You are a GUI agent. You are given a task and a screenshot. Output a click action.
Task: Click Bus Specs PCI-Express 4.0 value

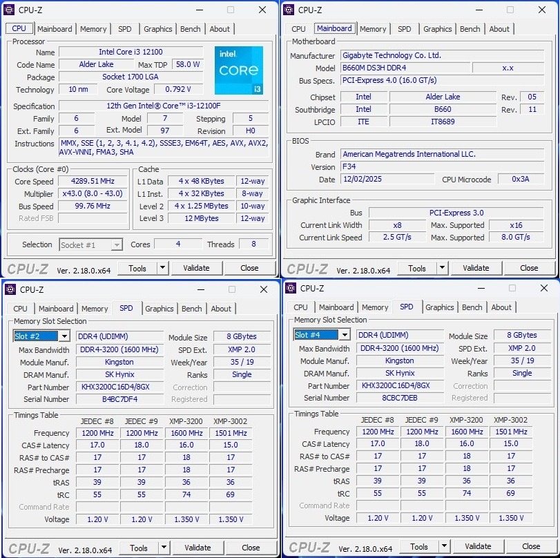[442, 80]
